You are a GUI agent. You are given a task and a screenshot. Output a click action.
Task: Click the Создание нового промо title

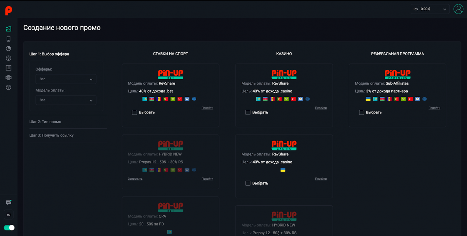point(62,28)
